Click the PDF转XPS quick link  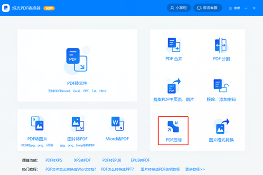54,160
